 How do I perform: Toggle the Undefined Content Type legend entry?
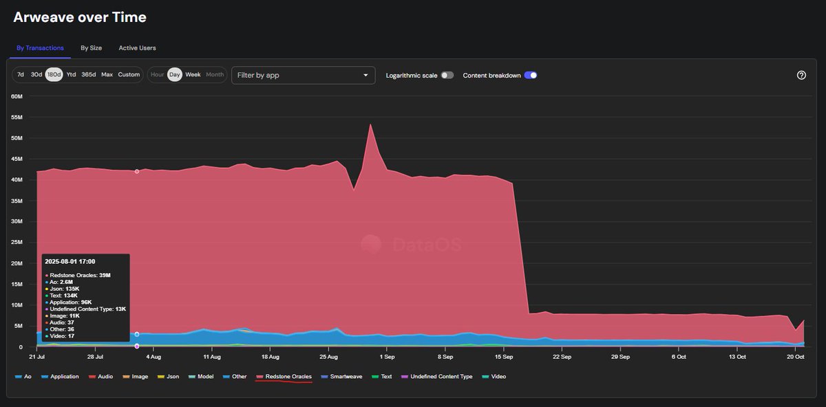tap(436, 377)
